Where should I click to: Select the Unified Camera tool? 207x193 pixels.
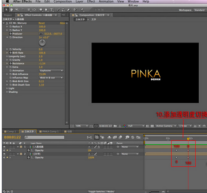pyautogui.click(x=29, y=10)
